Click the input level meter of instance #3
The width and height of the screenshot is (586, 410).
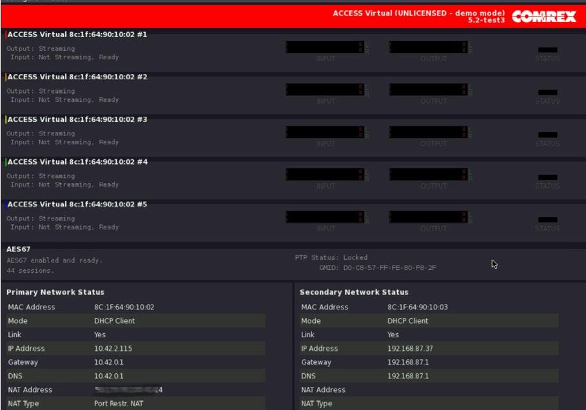[x=325, y=132]
